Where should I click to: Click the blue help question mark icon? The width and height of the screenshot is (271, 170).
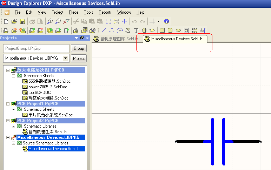[166, 21]
